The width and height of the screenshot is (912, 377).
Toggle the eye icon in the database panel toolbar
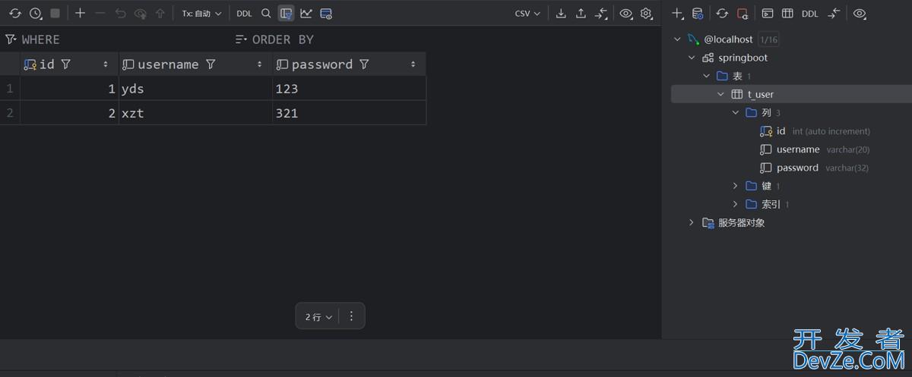860,14
